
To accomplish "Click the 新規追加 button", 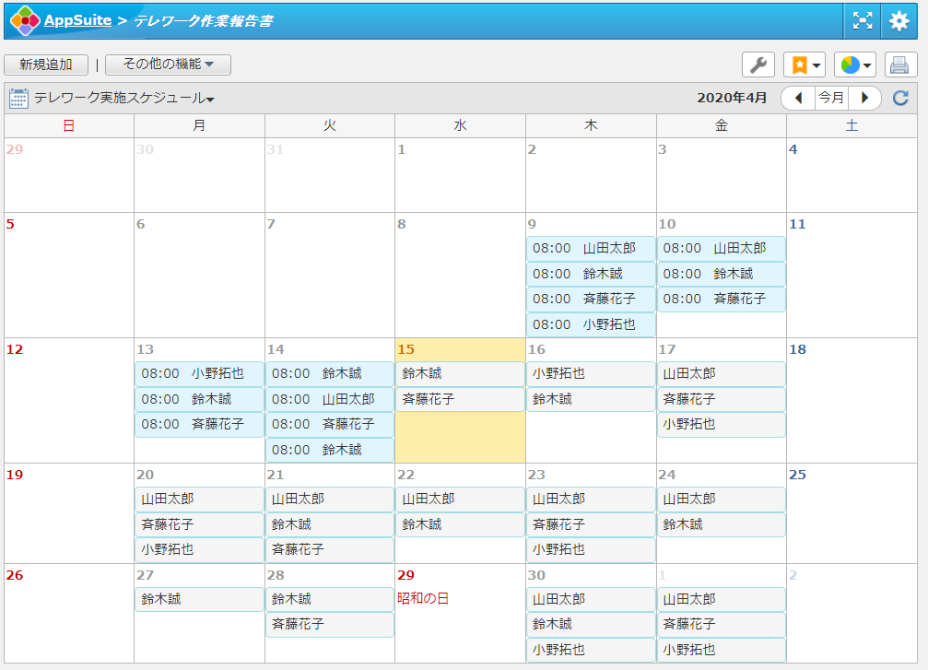I will (46, 65).
